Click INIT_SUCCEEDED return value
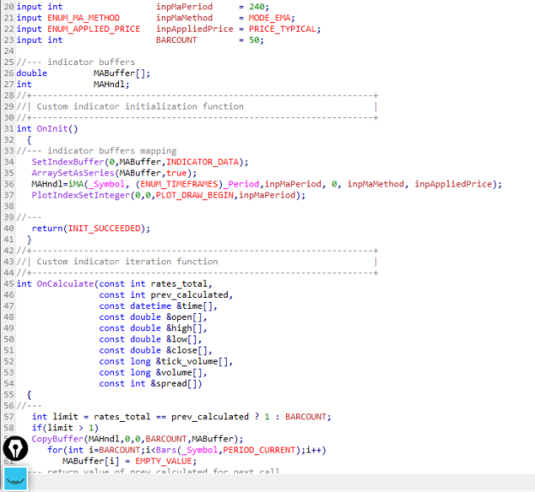The image size is (535, 492). pyautogui.click(x=104, y=228)
